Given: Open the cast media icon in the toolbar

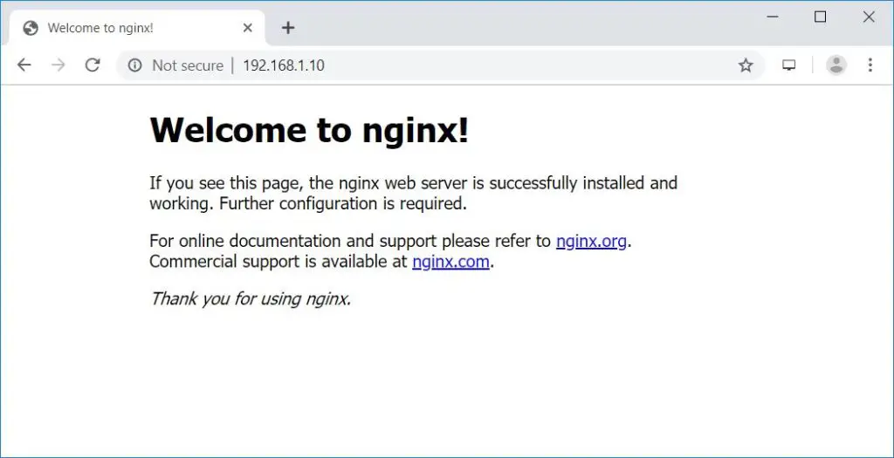Looking at the screenshot, I should [788, 65].
